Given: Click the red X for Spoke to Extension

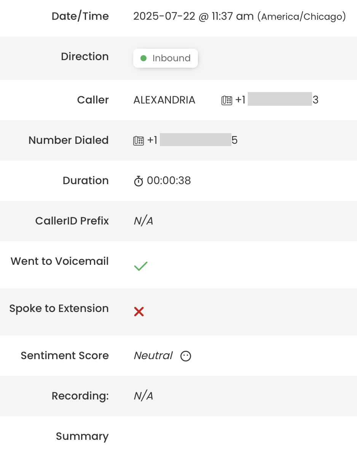Looking at the screenshot, I should 139,312.
